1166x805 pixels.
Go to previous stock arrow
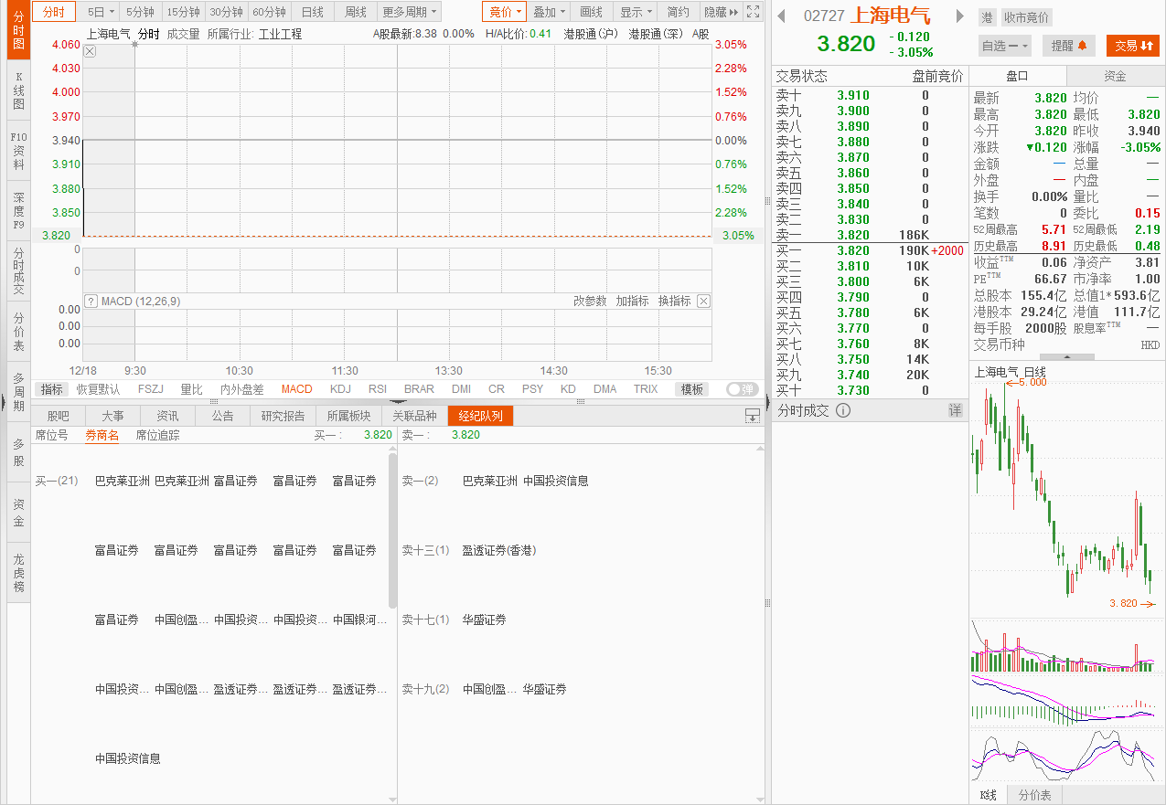(780, 16)
